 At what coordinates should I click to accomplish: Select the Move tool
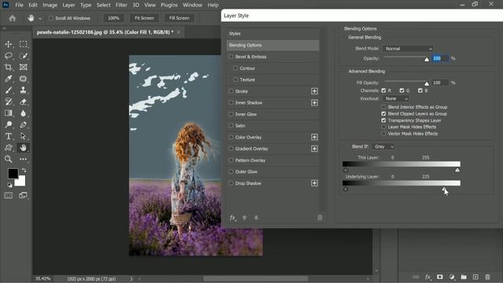click(x=9, y=44)
